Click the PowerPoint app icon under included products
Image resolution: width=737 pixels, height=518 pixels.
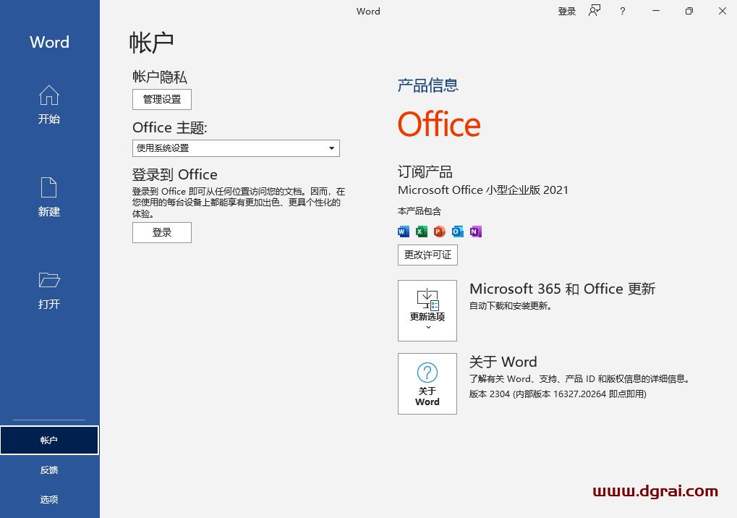click(x=439, y=232)
